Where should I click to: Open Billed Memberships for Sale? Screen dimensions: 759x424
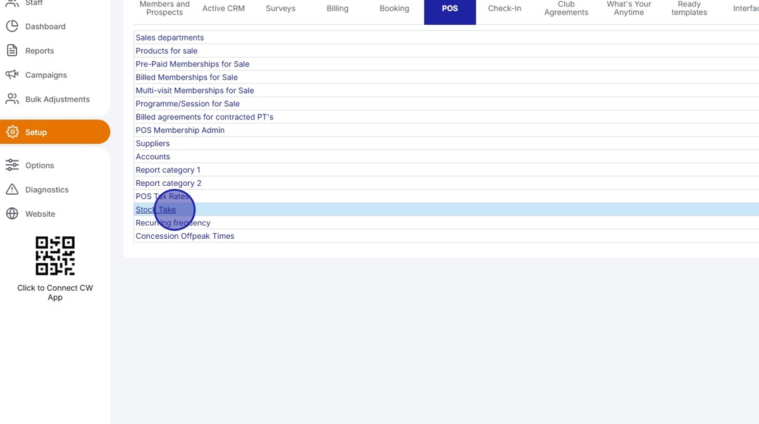(187, 77)
